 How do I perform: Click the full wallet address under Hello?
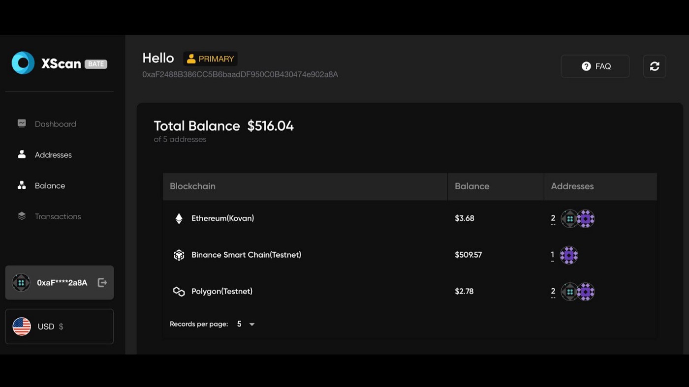tap(240, 75)
